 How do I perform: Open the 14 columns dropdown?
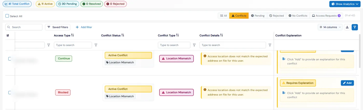[330, 27]
